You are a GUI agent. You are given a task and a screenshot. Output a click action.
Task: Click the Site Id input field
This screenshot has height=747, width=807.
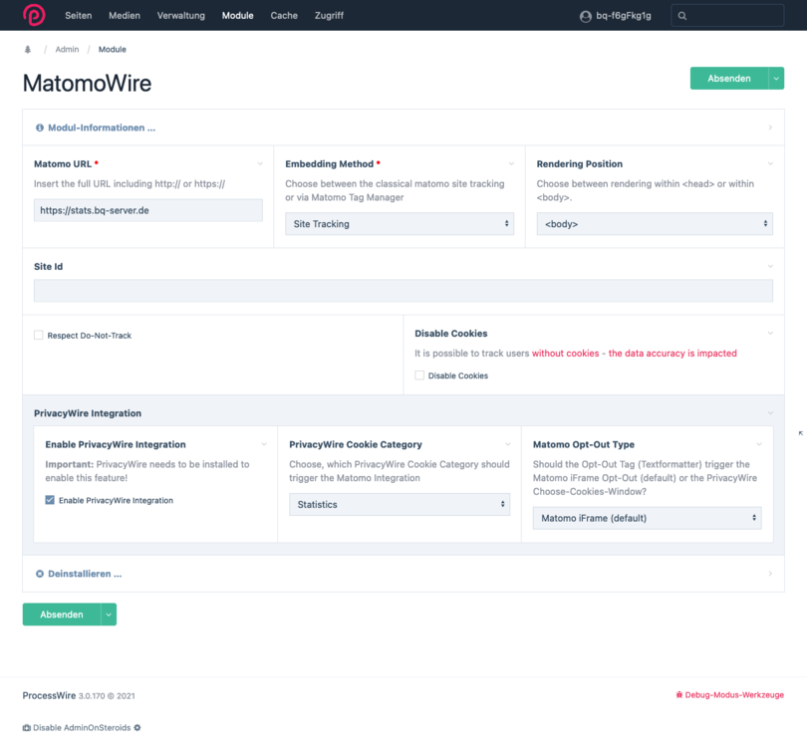(403, 291)
